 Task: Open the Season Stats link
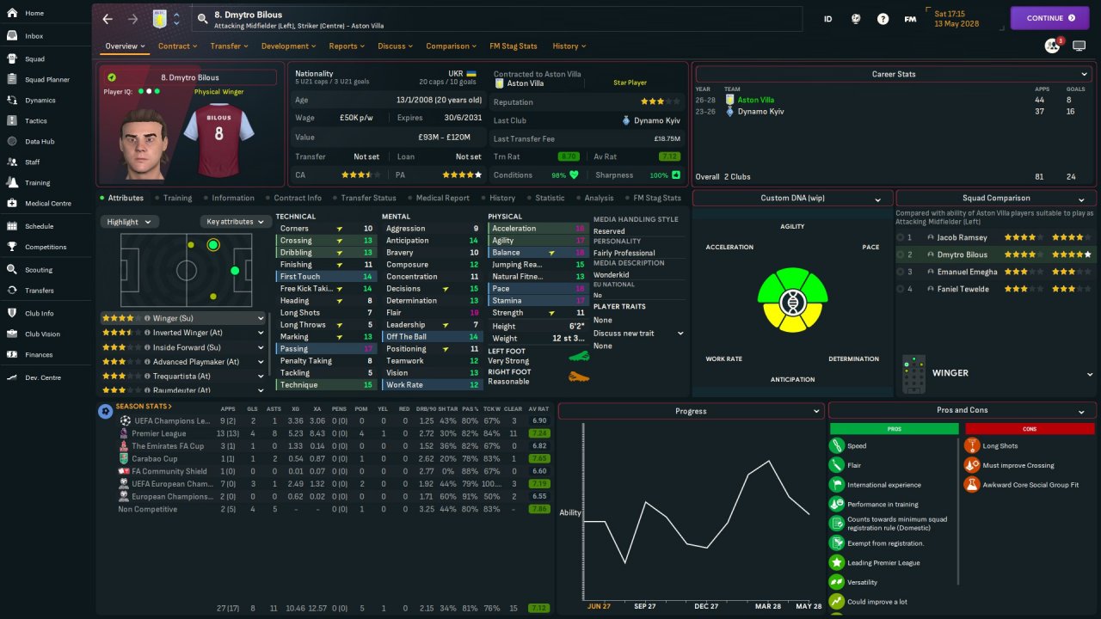click(x=144, y=407)
